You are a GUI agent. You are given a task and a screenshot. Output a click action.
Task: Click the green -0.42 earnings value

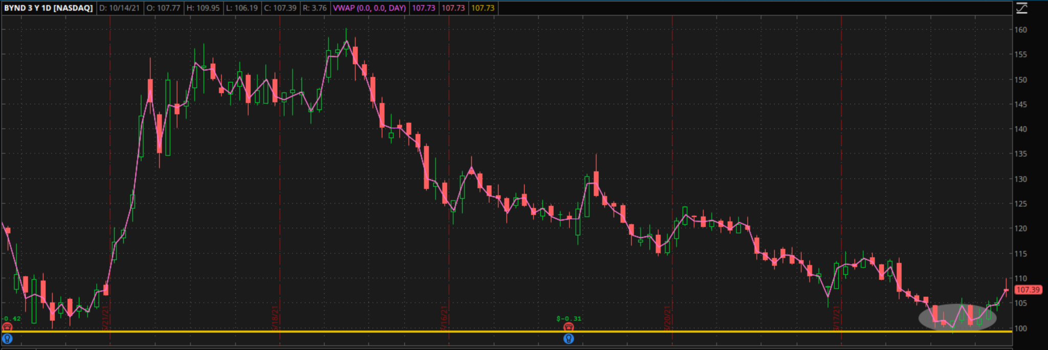pyautogui.click(x=11, y=318)
